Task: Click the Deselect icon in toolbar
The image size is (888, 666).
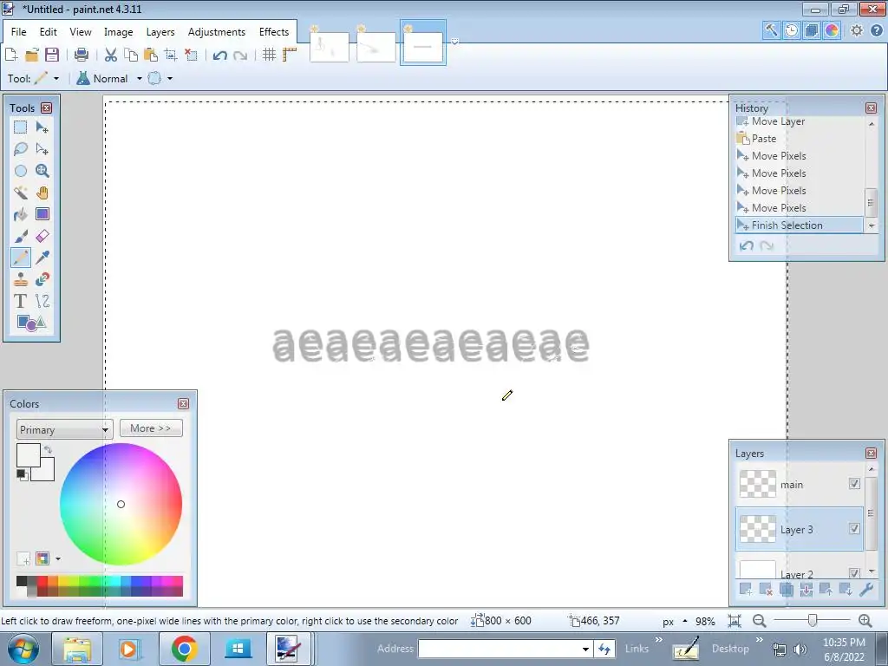Action: pos(191,55)
